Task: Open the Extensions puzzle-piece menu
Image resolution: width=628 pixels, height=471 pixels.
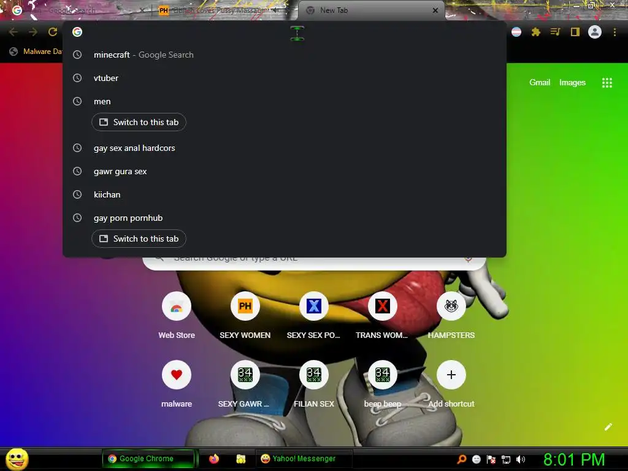Action: (x=536, y=32)
